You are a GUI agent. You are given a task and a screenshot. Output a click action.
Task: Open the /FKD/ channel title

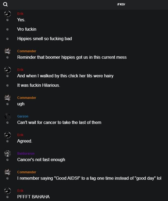pyautogui.click(x=121, y=5)
